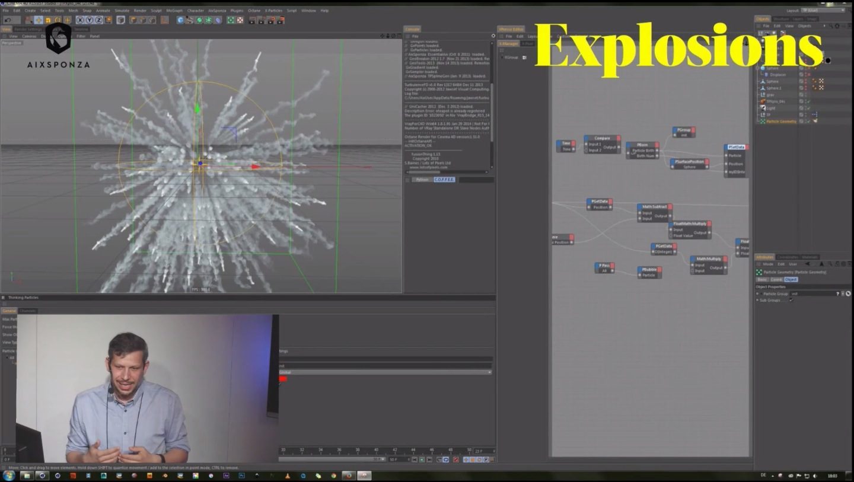854x482 pixels.
Task: Click the blue deformer icon in toolbar
Action: pyautogui.click(x=218, y=20)
